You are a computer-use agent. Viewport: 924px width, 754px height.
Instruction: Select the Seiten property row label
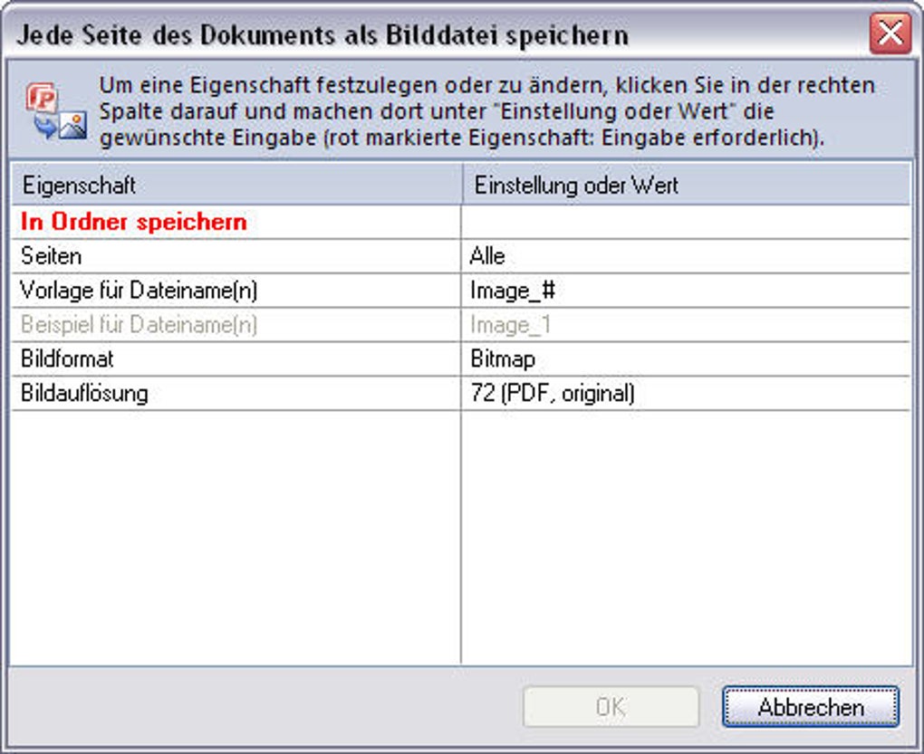51,256
